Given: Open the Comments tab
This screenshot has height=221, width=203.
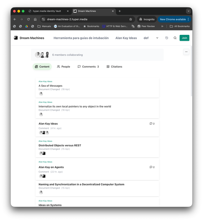Looking at the screenshot, I should click(x=88, y=66).
